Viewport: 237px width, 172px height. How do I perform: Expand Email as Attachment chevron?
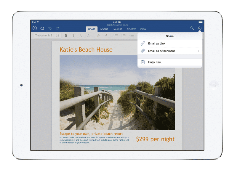click(198, 51)
